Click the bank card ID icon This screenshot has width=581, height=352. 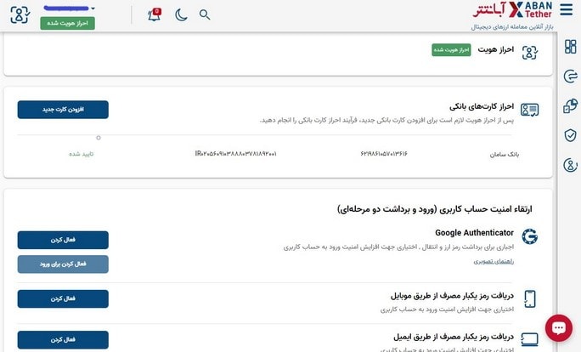(529, 110)
